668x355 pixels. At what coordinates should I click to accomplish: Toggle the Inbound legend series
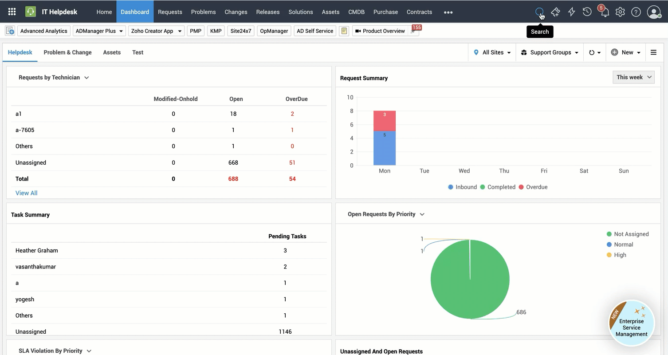(x=462, y=187)
